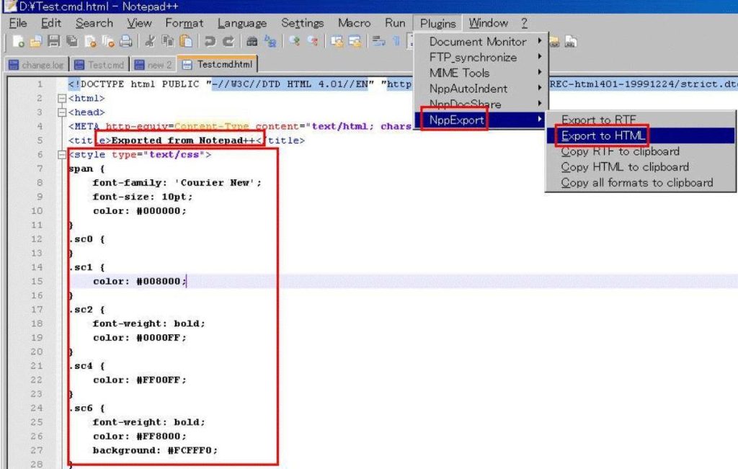Image resolution: width=738 pixels, height=469 pixels.
Task: Open the ? help menu
Action: [x=524, y=23]
